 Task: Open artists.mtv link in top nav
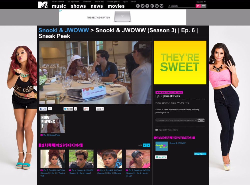[99, 1]
